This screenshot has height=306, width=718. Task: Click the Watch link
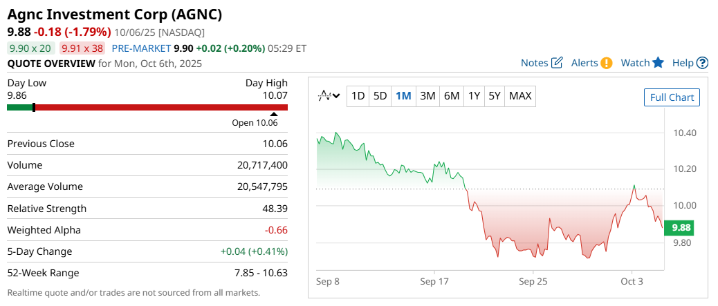click(x=635, y=63)
